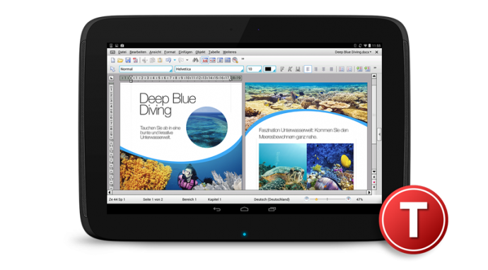
Task: Tap the Android back navigation button
Action: pos(217,209)
